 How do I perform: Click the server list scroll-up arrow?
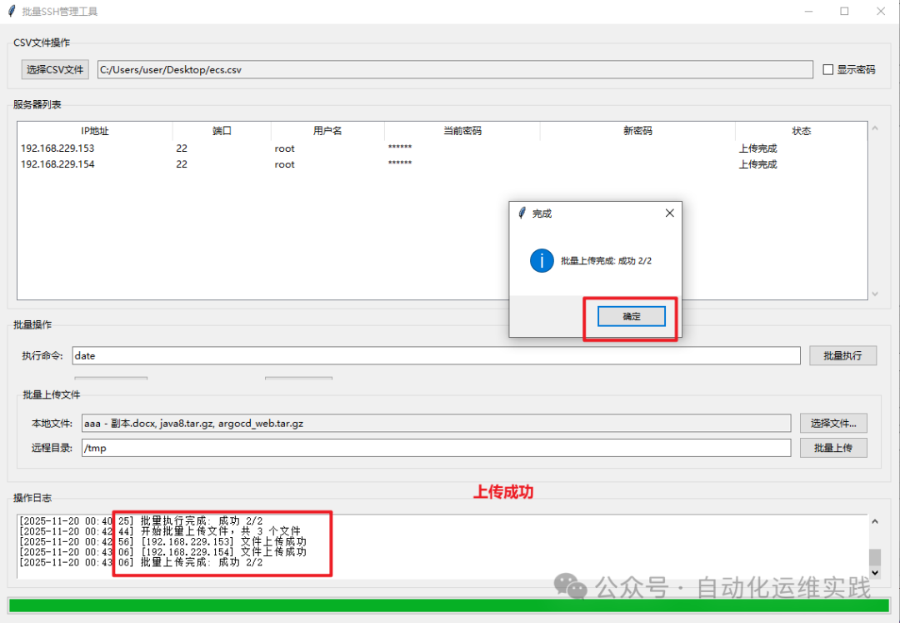(875, 128)
